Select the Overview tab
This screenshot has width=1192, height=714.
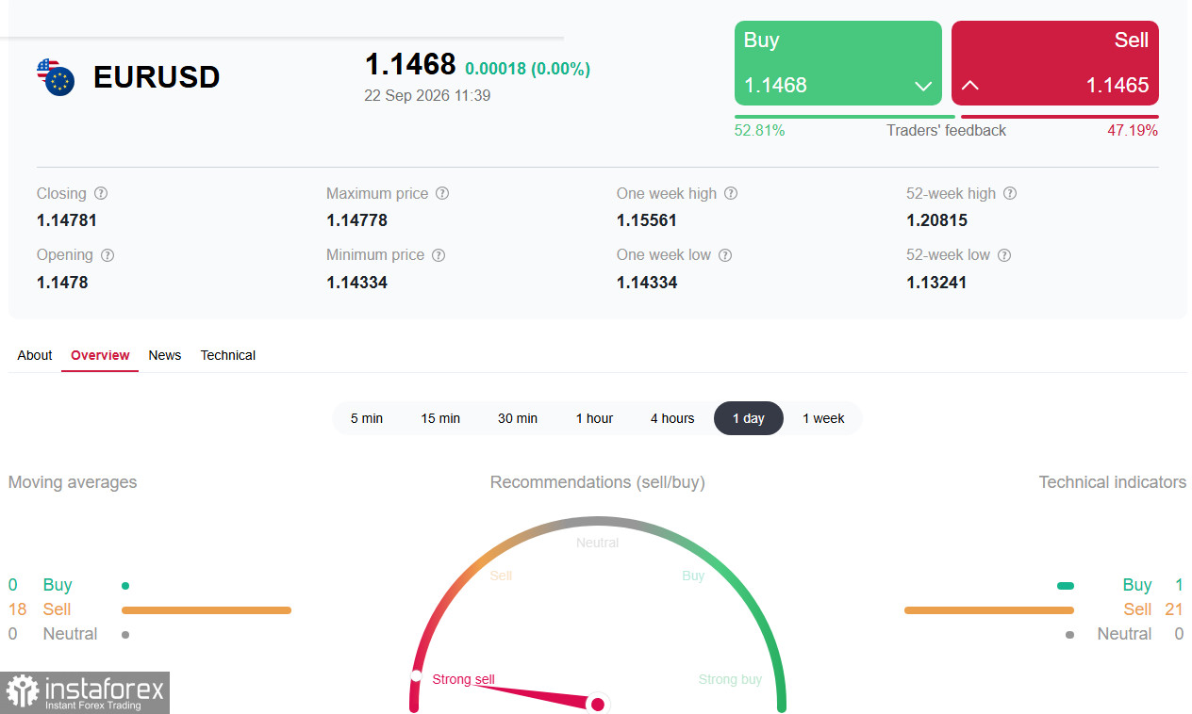click(x=100, y=355)
